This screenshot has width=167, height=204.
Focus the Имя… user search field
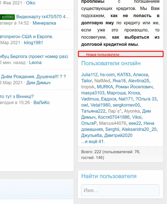[x=120, y=190]
